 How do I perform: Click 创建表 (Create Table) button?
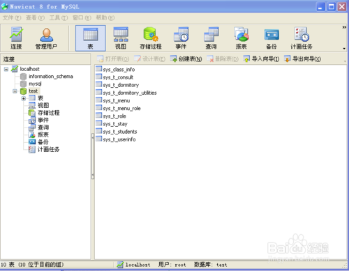click(x=186, y=59)
